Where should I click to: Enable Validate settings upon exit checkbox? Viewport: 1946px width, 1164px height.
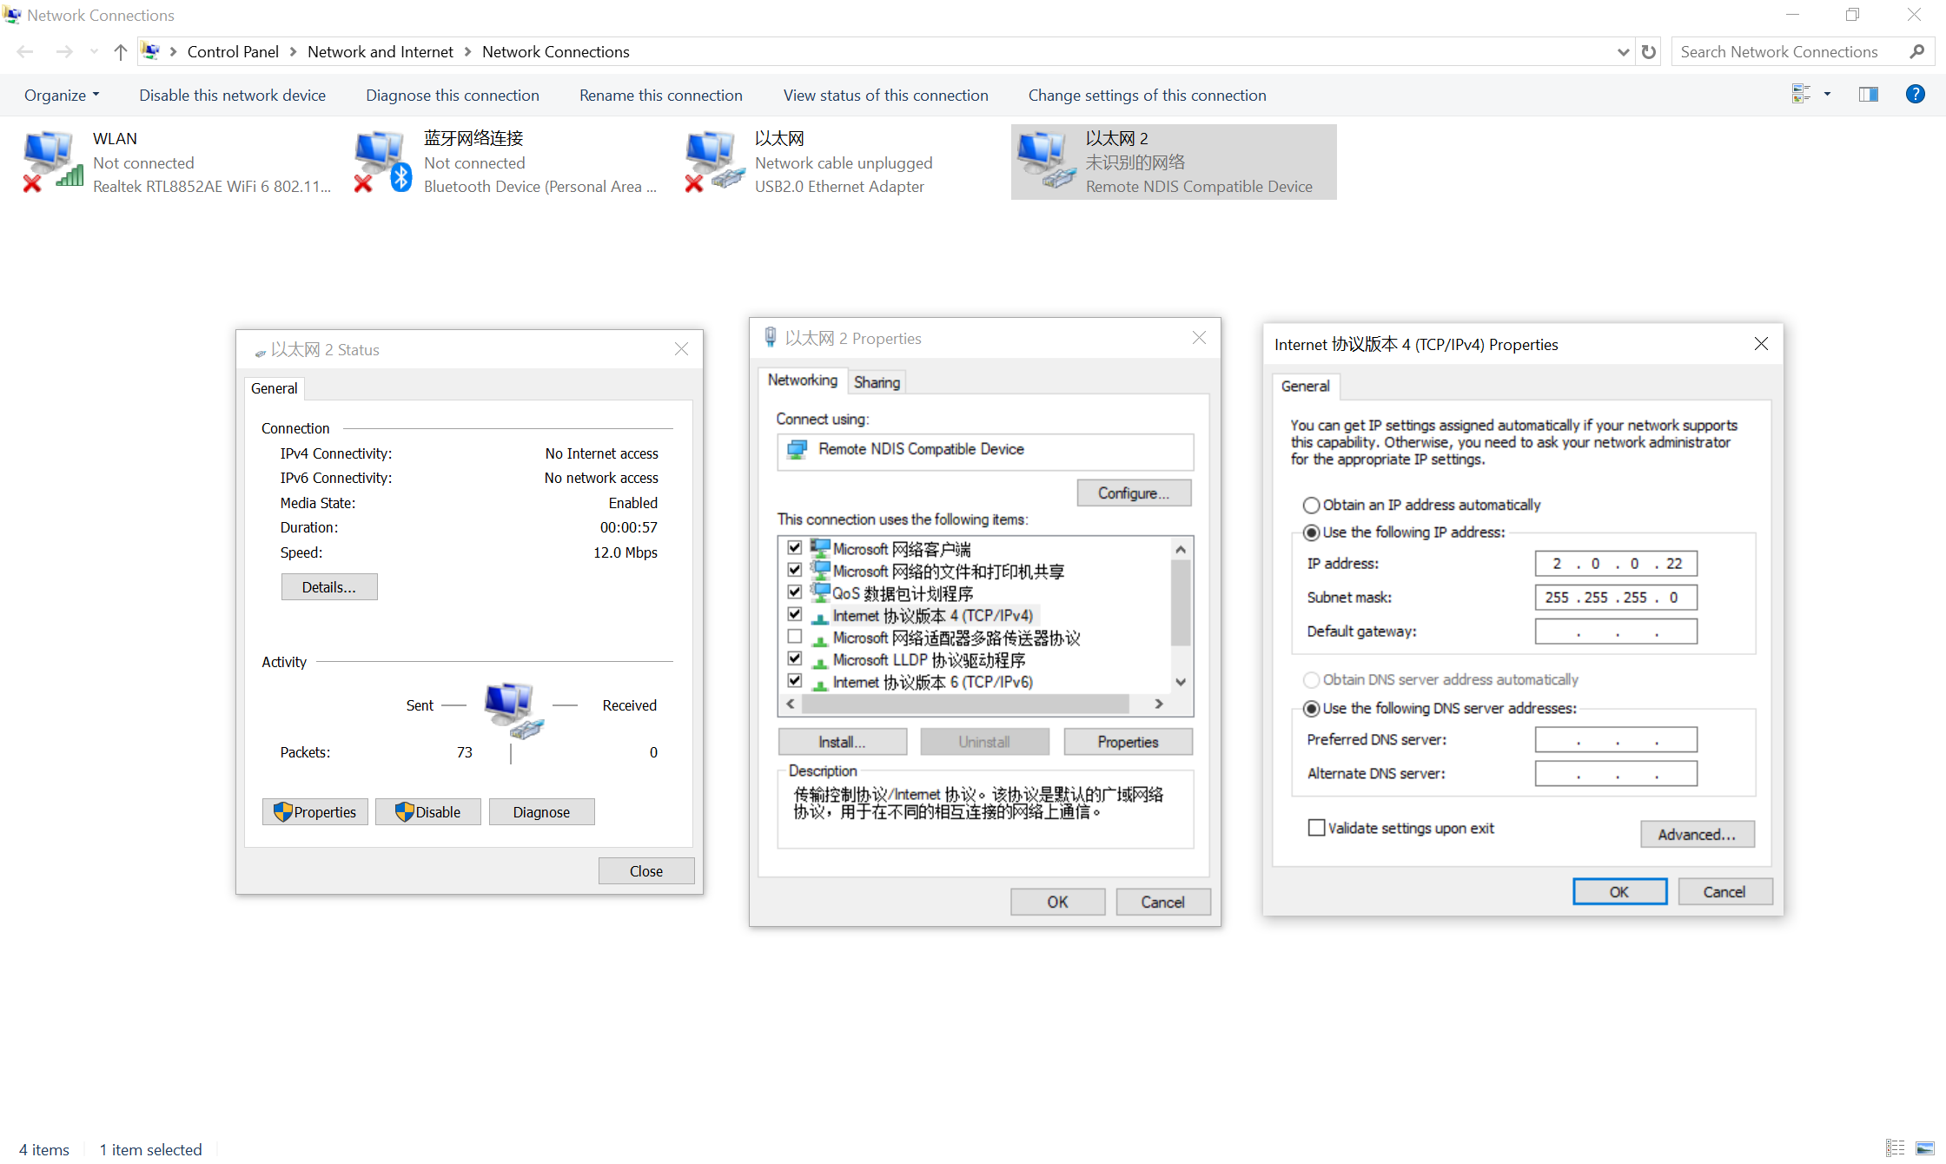[1316, 828]
